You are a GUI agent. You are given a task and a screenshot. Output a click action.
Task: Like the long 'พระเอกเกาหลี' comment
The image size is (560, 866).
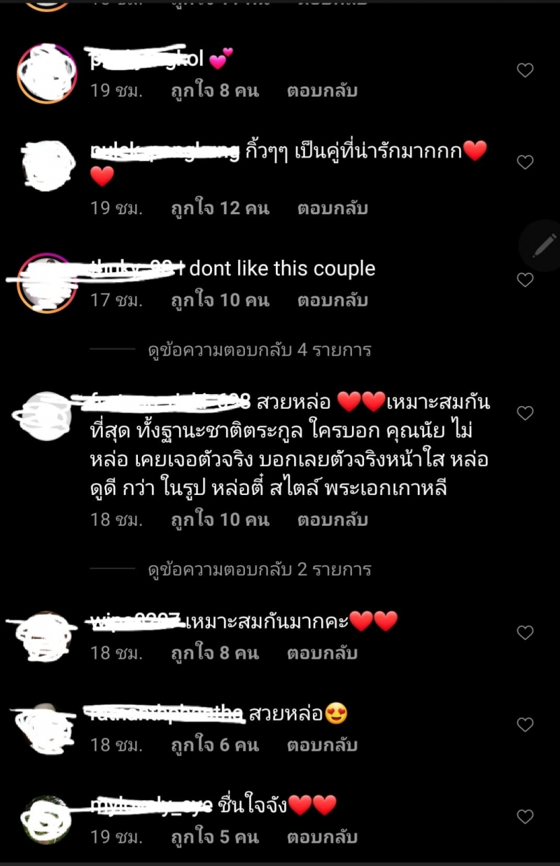pyautogui.click(x=525, y=413)
